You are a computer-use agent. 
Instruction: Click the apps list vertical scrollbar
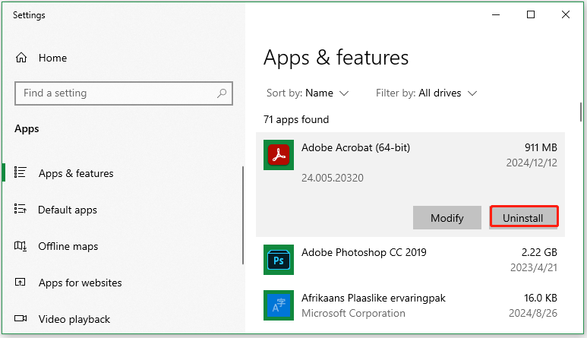coord(581,111)
